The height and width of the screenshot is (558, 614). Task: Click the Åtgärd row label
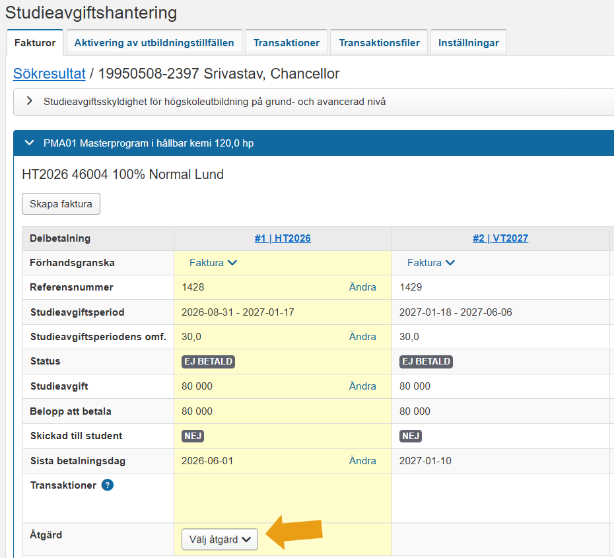pos(46,535)
